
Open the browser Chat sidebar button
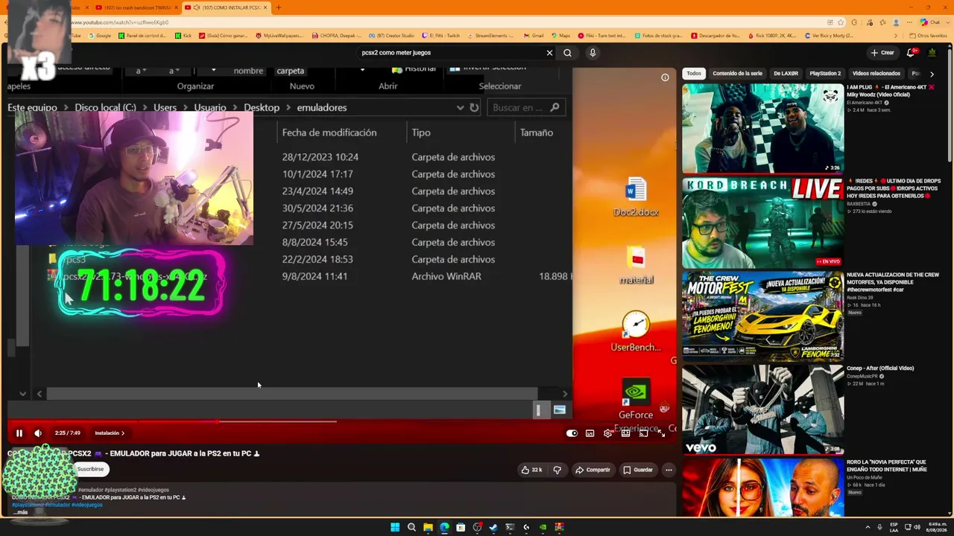(x=929, y=22)
